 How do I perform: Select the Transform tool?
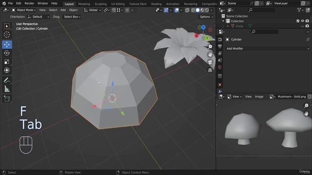pos(7,70)
